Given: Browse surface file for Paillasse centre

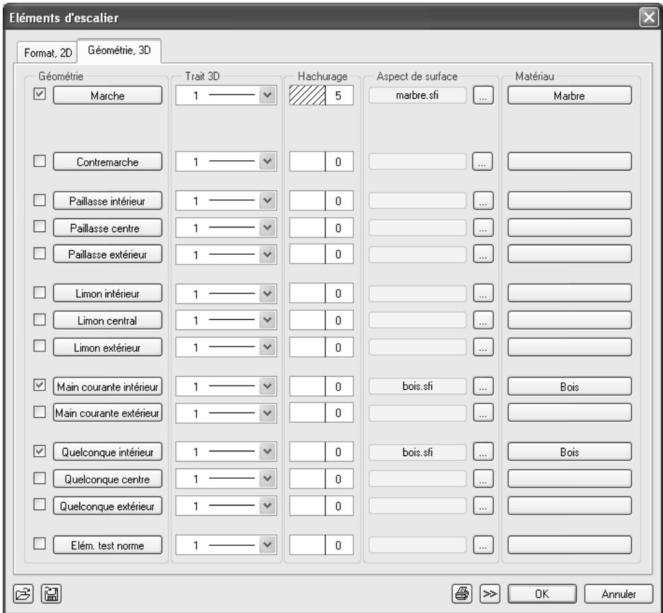Looking at the screenshot, I should point(483,228).
